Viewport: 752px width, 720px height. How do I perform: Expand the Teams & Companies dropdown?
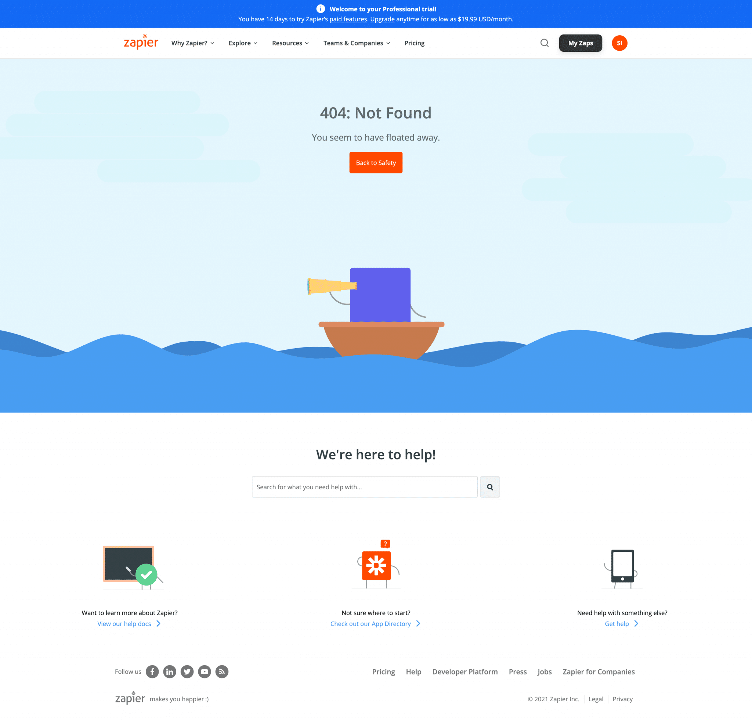click(x=357, y=43)
